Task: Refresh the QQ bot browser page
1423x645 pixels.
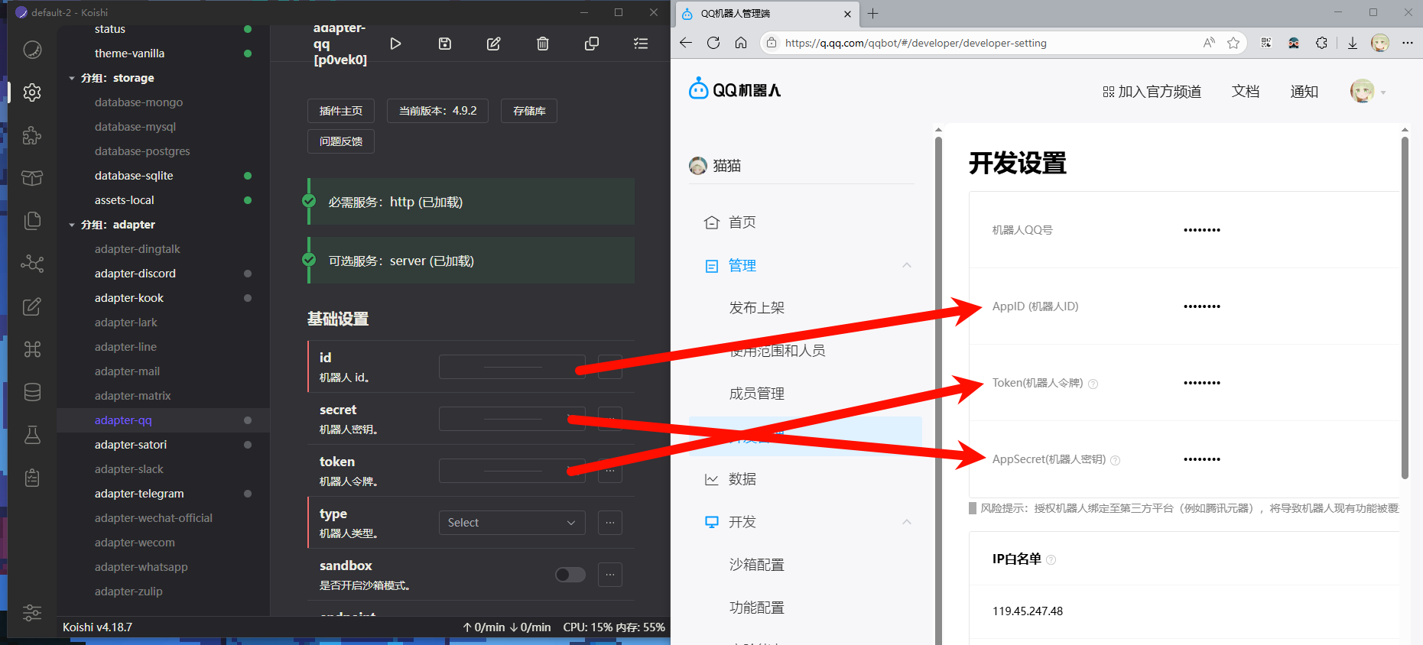Action: pyautogui.click(x=713, y=43)
